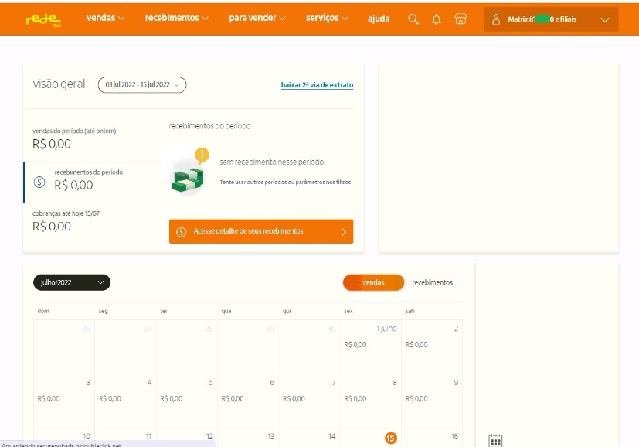Select calendar day 1 julho

click(x=370, y=346)
